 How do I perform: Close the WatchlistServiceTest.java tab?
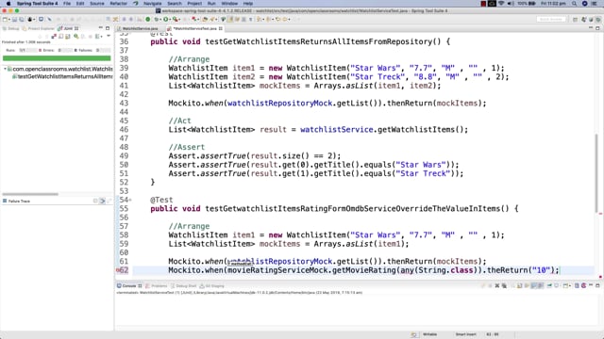click(220, 28)
